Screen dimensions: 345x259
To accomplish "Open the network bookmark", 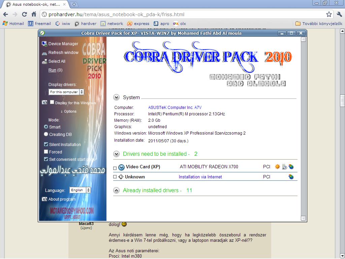I will (112, 24).
